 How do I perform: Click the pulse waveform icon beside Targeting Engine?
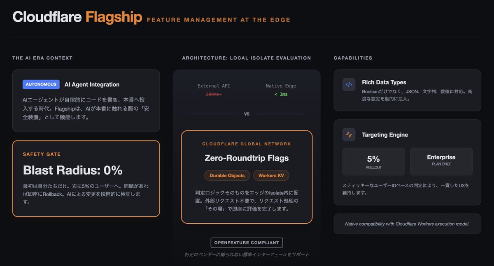coord(349,134)
